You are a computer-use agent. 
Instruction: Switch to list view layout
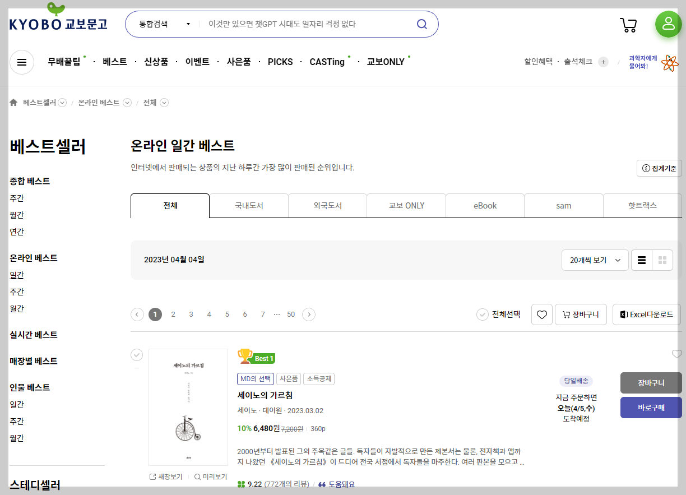click(x=642, y=260)
